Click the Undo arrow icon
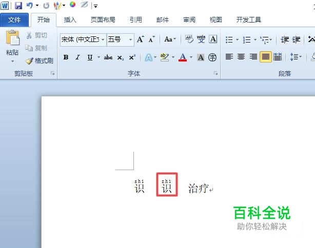The width and height of the screenshot is (315, 248). [30, 5]
